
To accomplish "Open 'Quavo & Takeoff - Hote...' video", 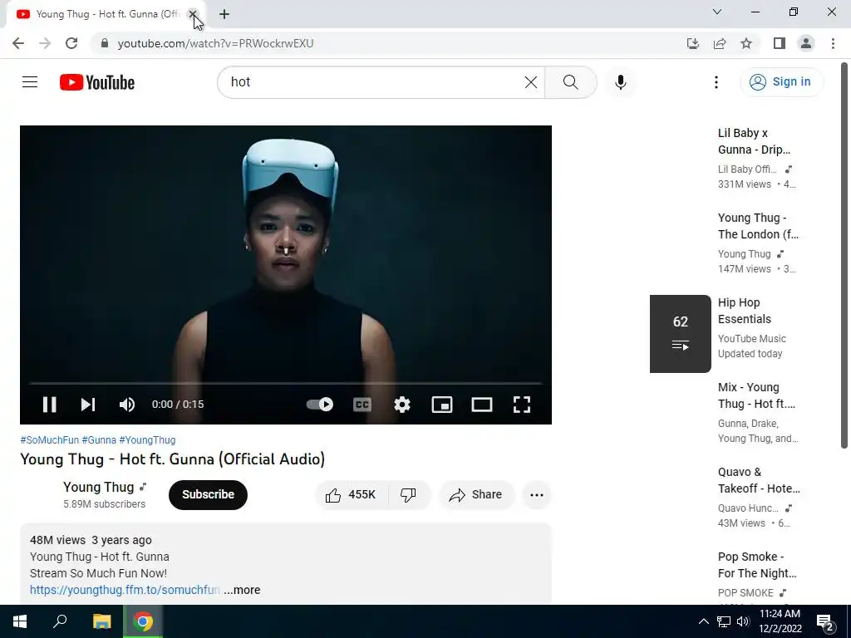I will [x=759, y=480].
